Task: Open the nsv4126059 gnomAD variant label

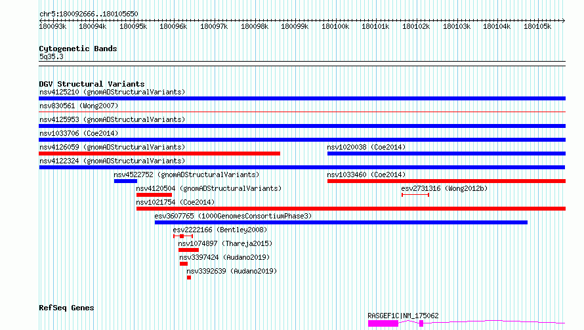Action: tap(112, 147)
